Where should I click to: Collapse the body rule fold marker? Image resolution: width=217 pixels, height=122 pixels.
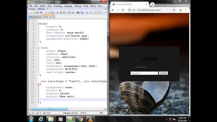(x=38, y=24)
